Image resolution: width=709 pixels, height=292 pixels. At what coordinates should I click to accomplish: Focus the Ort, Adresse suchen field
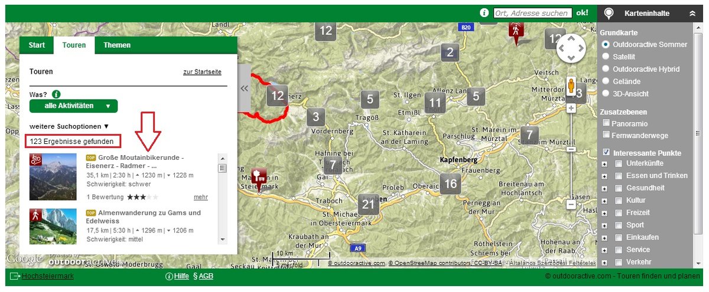tap(533, 13)
